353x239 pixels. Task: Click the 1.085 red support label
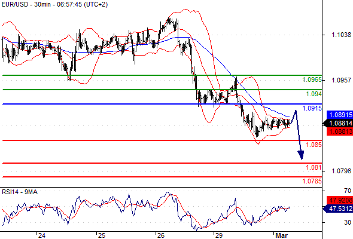tap(314, 145)
